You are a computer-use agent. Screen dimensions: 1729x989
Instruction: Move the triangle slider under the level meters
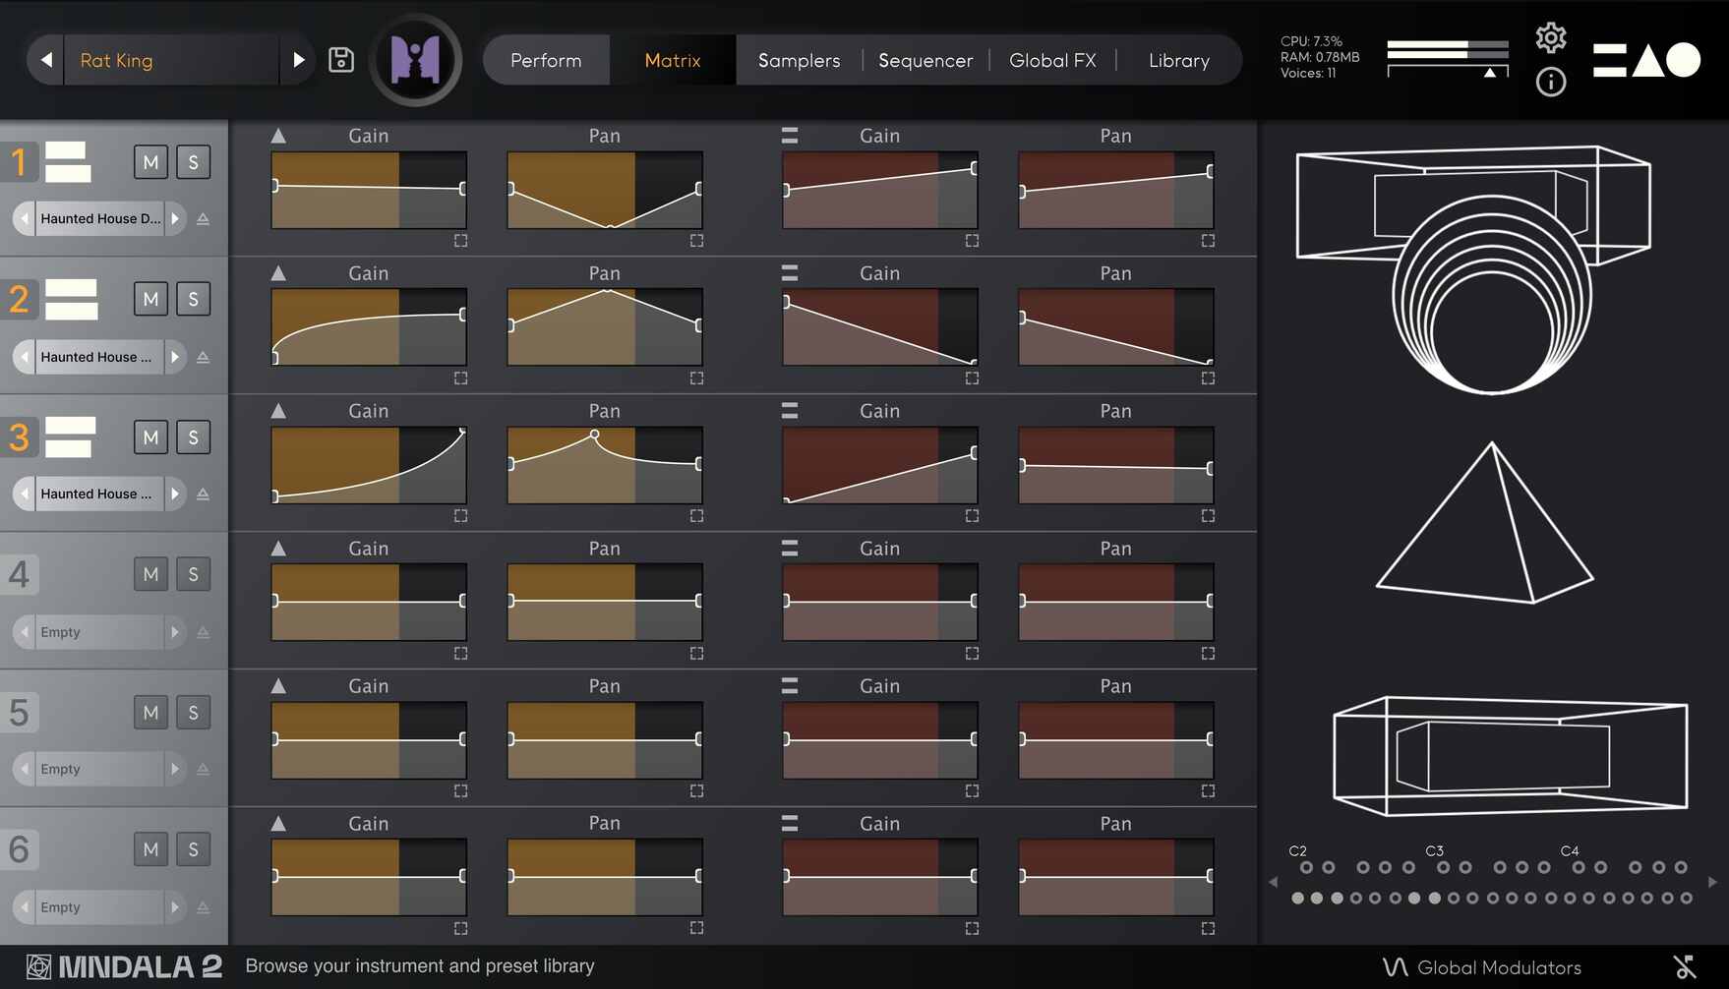point(1490,73)
